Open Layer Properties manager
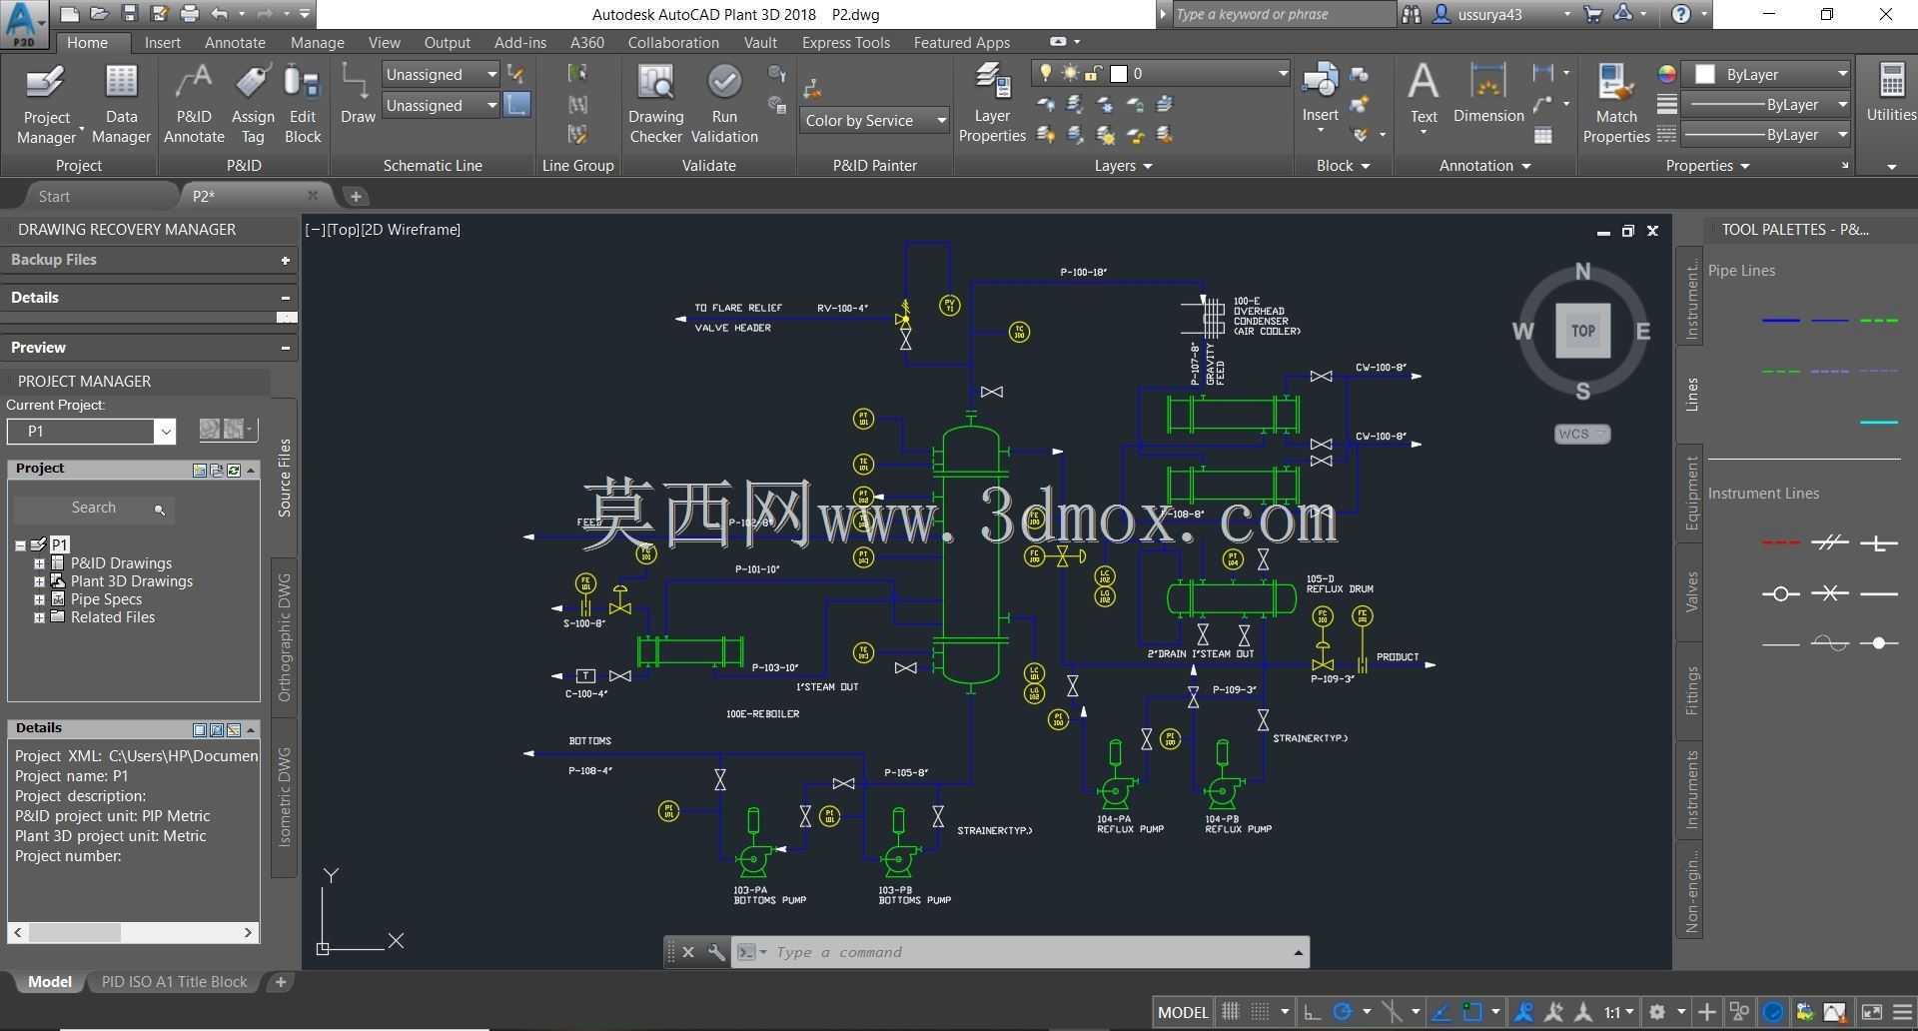 tap(992, 104)
